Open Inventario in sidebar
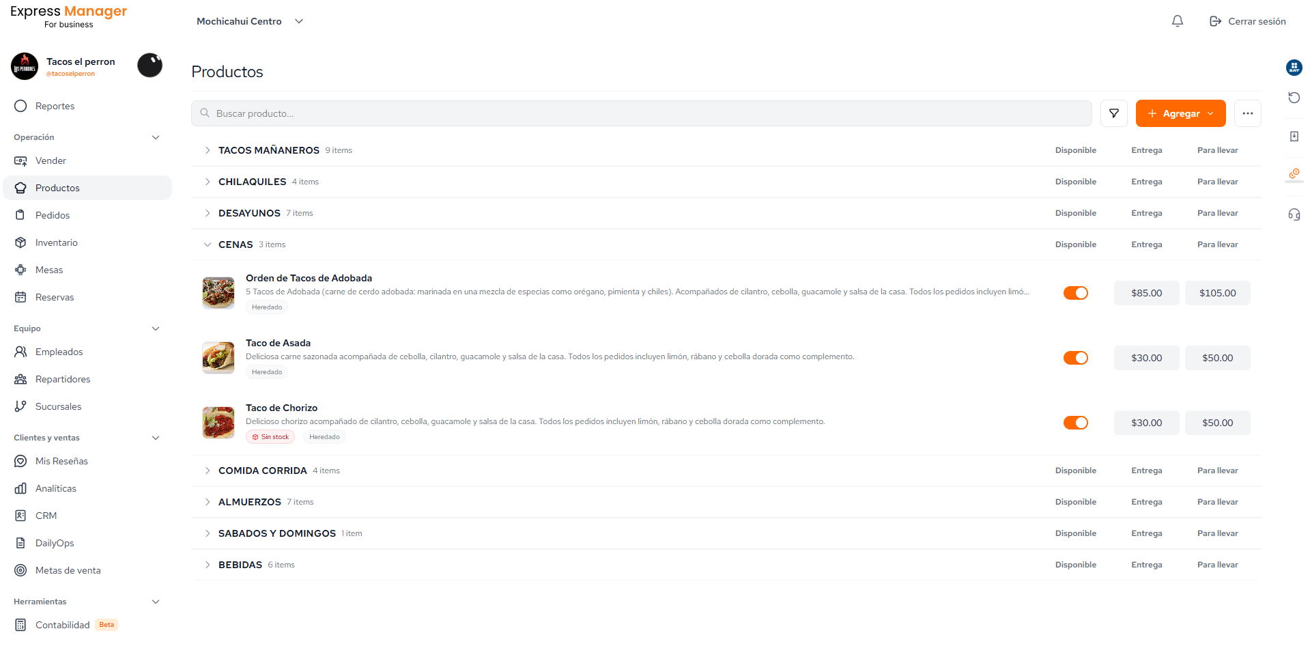The width and height of the screenshot is (1310, 646). 87,242
